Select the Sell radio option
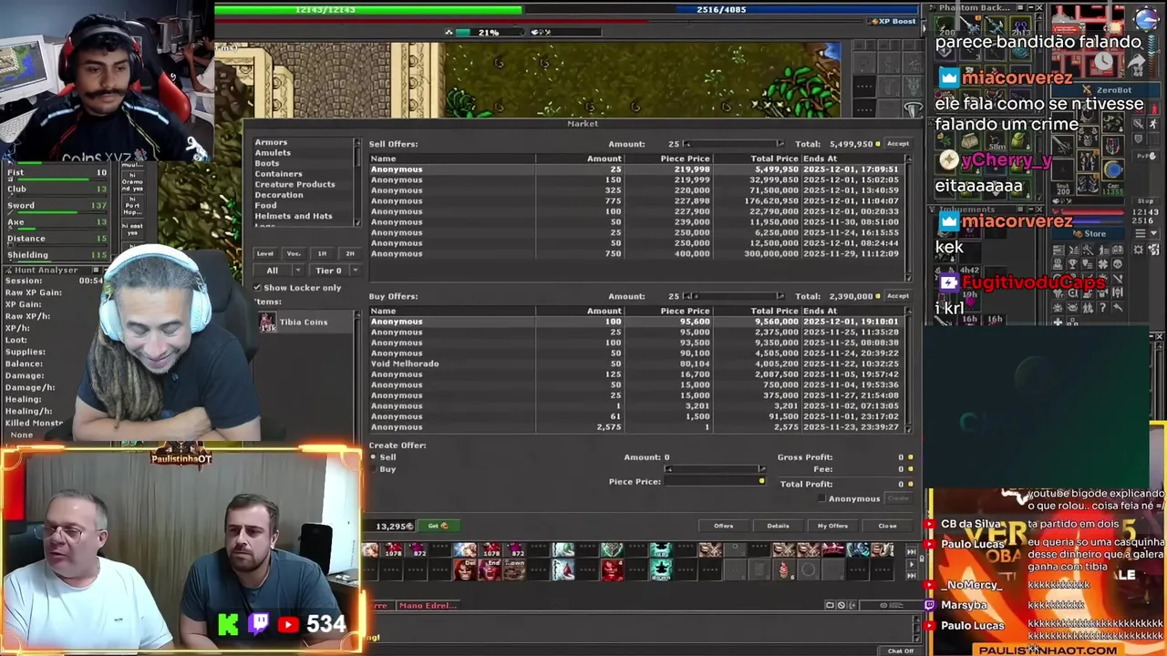 click(x=373, y=457)
